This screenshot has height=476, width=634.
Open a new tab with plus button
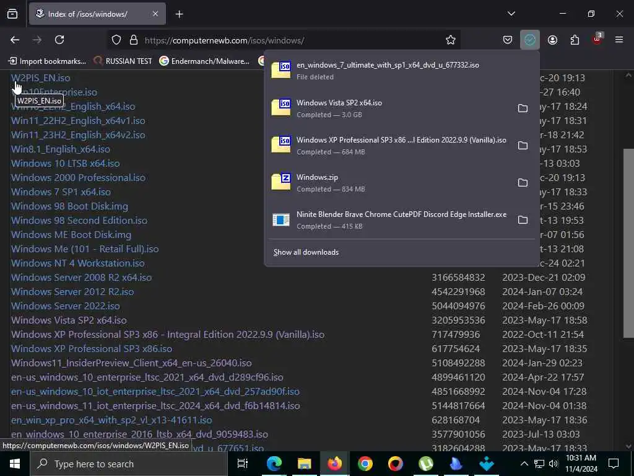tap(180, 14)
